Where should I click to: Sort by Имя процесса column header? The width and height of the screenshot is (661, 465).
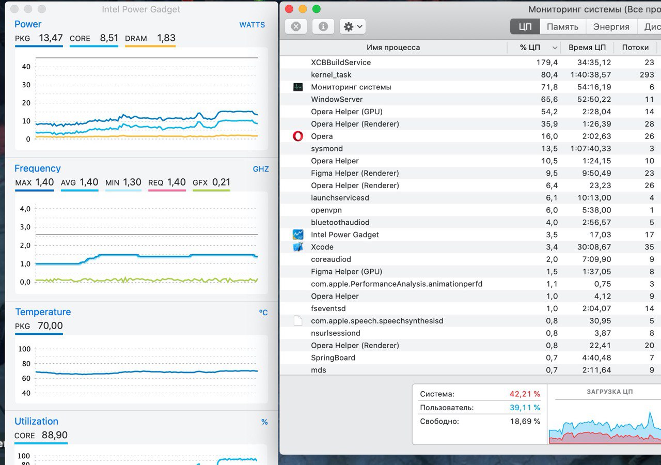point(394,48)
